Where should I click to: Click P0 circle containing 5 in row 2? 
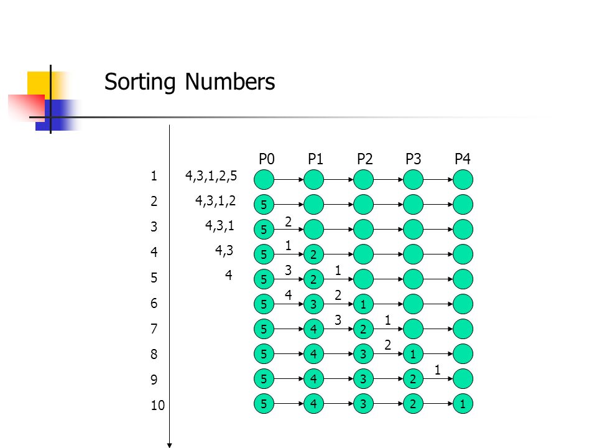(264, 205)
